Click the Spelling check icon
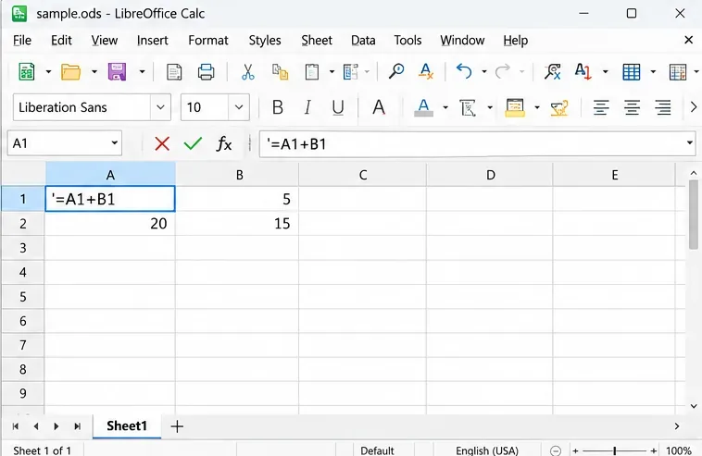 (553, 71)
